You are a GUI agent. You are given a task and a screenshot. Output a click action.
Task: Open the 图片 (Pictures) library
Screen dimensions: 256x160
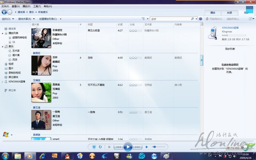[11, 68]
